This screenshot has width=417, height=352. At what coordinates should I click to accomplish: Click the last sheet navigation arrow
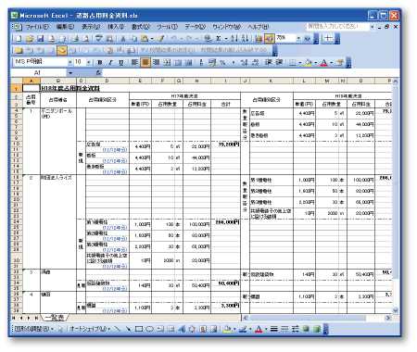click(36, 318)
